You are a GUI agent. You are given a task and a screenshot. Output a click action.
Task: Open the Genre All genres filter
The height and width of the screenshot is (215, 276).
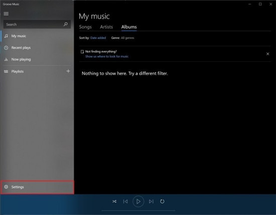tap(127, 38)
